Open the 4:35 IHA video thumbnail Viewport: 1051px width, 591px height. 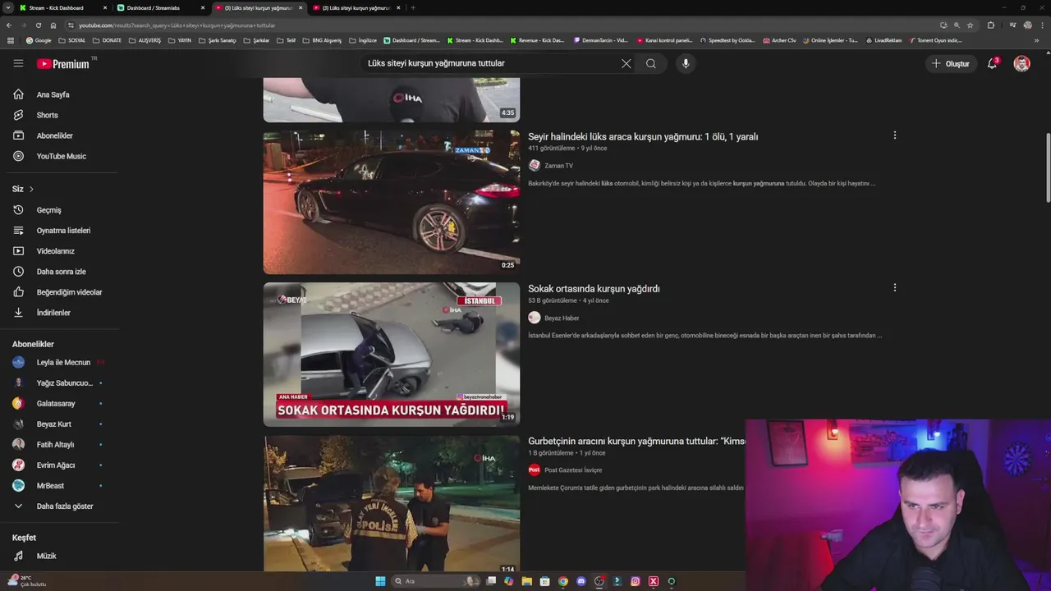tap(392, 100)
